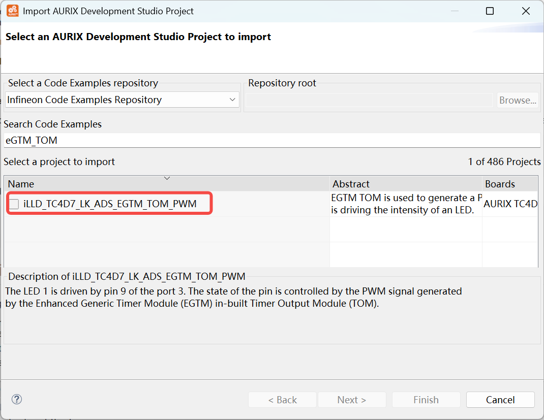Click the sort arrow above Name column
The image size is (544, 420).
point(167,178)
